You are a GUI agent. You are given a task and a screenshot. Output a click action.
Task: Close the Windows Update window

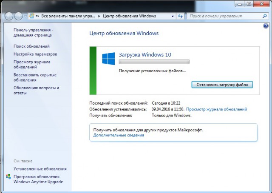(261, 4)
